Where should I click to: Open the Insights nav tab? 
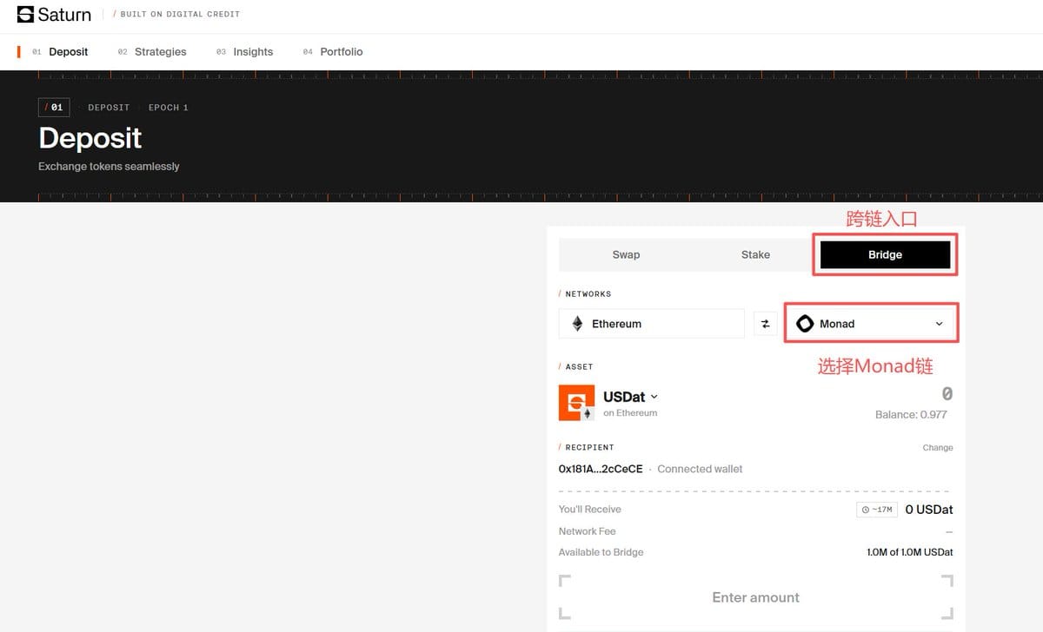(244, 52)
